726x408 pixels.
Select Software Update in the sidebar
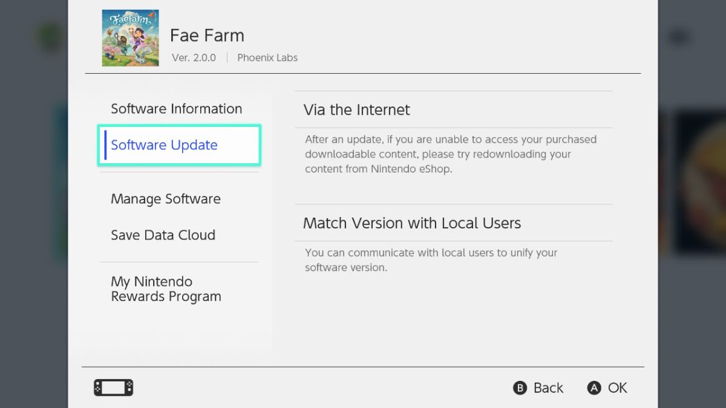pyautogui.click(x=164, y=145)
